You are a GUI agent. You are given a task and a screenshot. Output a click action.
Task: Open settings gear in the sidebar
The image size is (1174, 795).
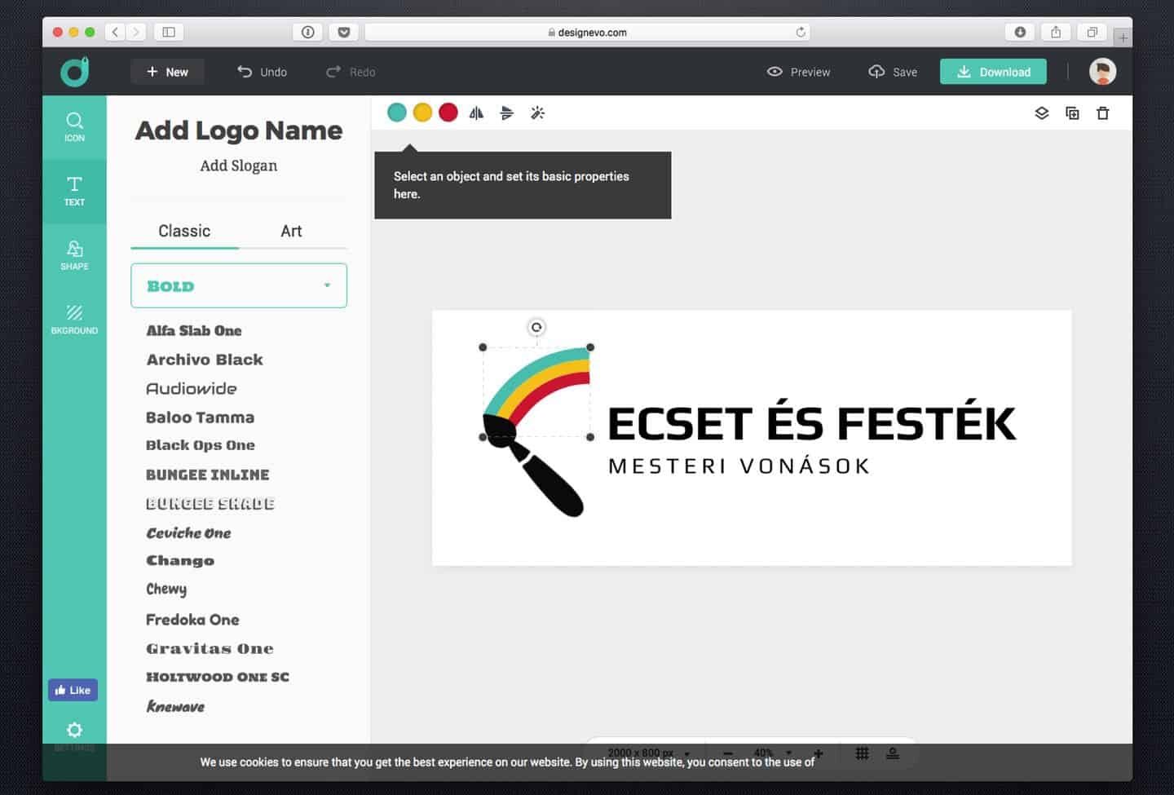74,730
